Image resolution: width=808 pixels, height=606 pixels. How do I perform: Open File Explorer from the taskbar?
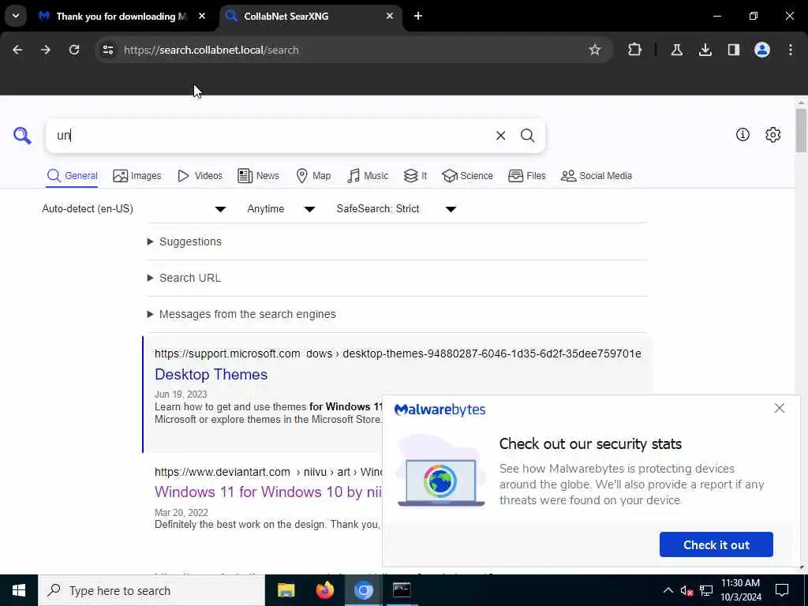[286, 590]
